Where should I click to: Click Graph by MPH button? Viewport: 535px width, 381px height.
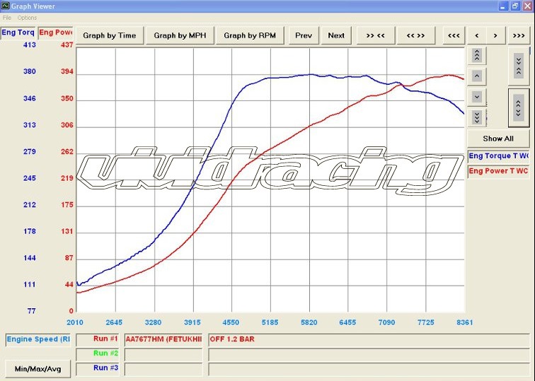[x=180, y=35]
